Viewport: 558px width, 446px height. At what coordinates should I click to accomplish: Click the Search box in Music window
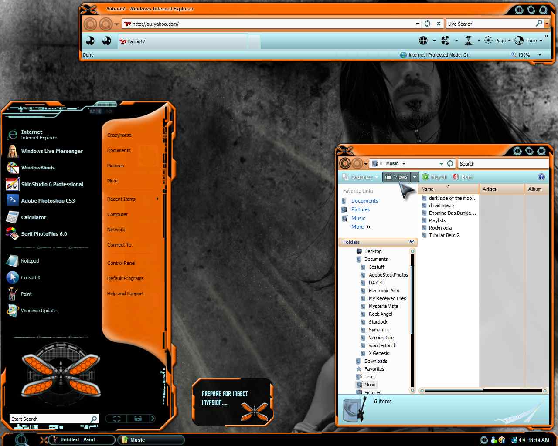pyautogui.click(x=503, y=164)
